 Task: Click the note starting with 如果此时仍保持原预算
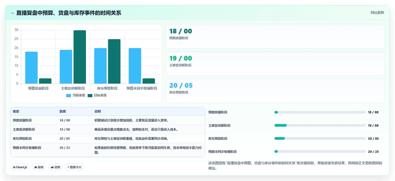[148, 150]
